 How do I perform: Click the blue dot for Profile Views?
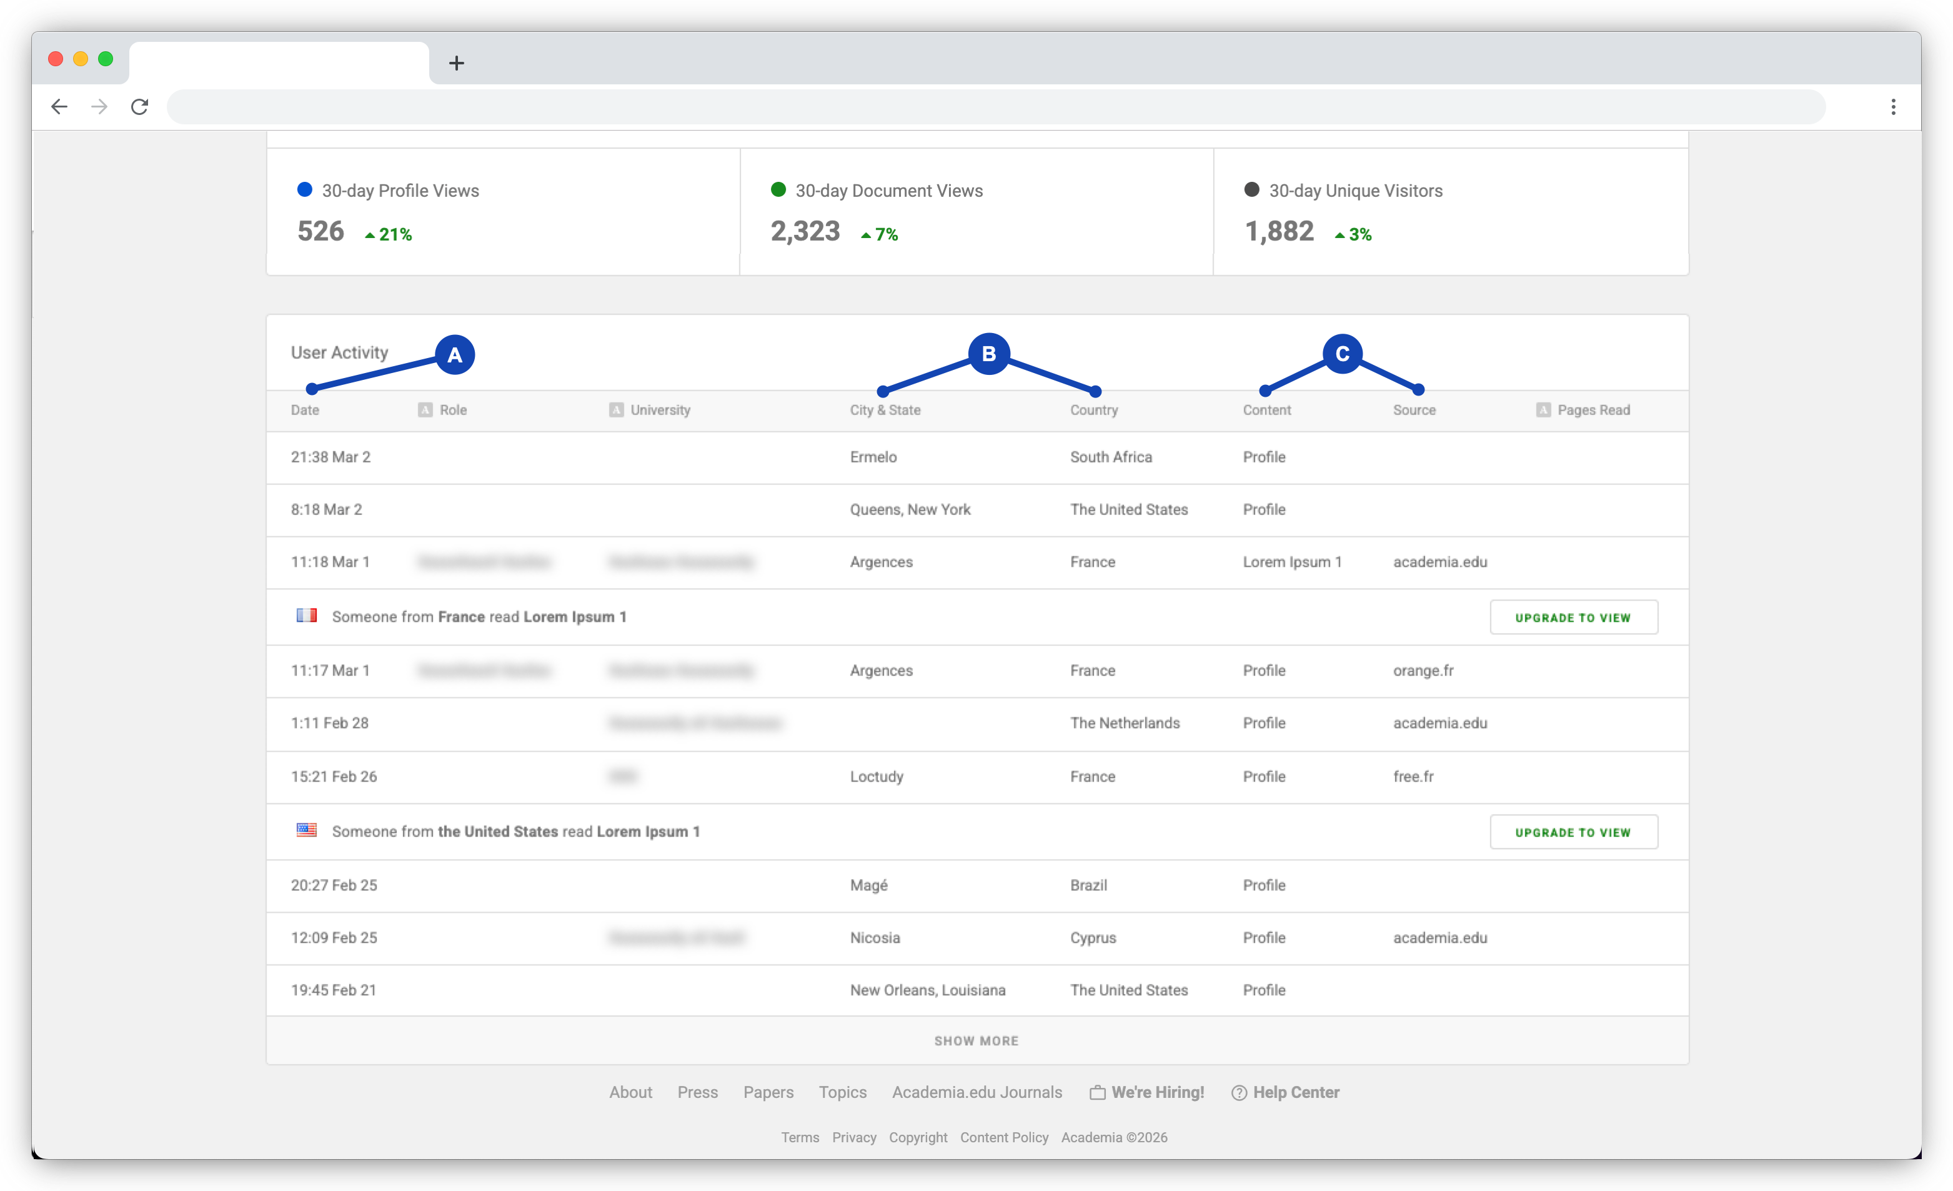pyautogui.click(x=304, y=189)
